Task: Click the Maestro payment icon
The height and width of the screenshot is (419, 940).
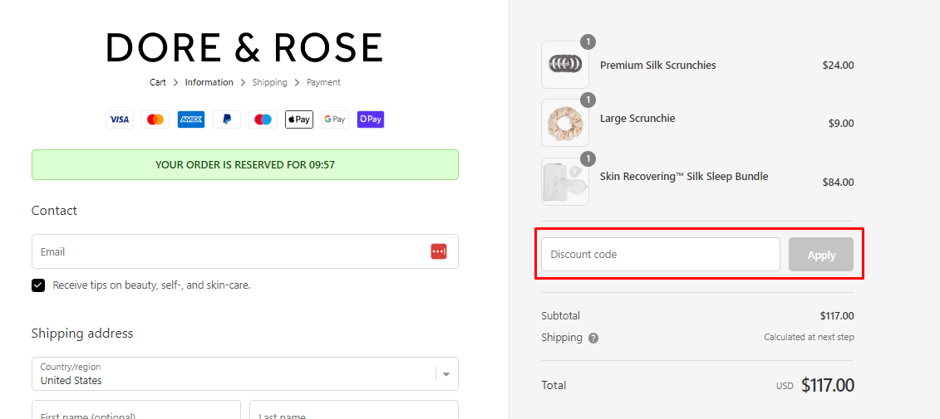Action: tap(263, 119)
